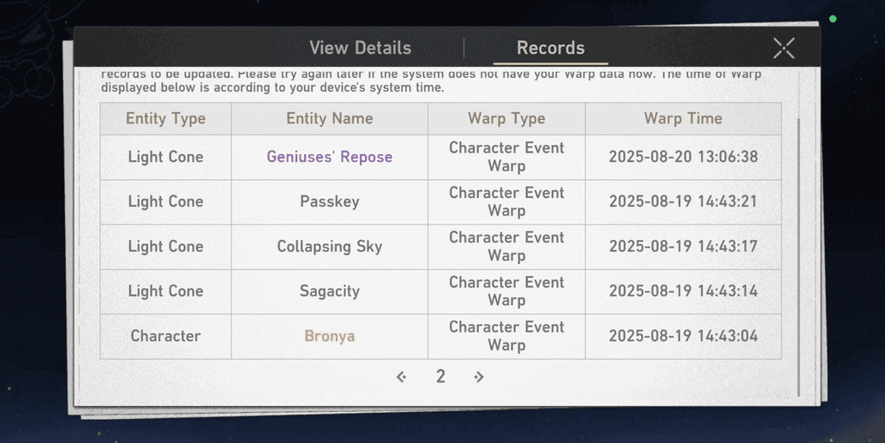The image size is (885, 443).
Task: Click the Warp Type column header
Action: pyautogui.click(x=506, y=118)
